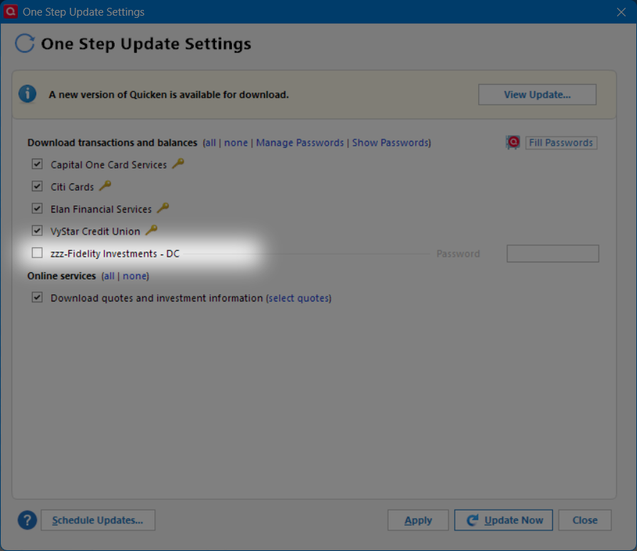
Task: Open select quotes link
Action: (x=299, y=298)
